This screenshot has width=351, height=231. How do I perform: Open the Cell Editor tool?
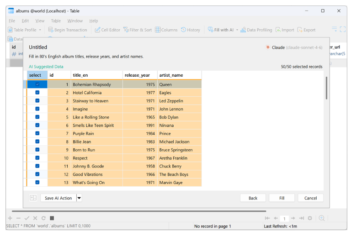pyautogui.click(x=107, y=30)
